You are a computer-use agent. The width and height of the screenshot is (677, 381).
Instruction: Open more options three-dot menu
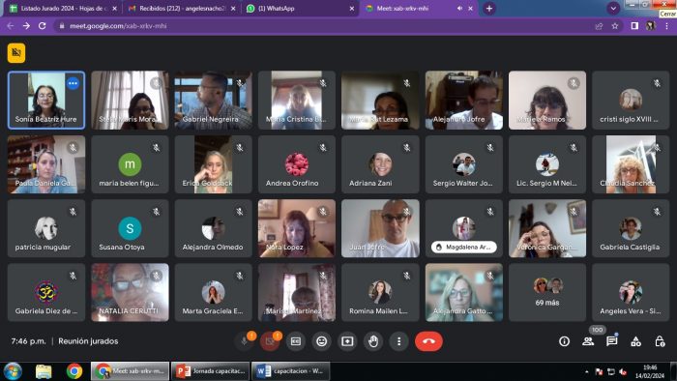398,341
